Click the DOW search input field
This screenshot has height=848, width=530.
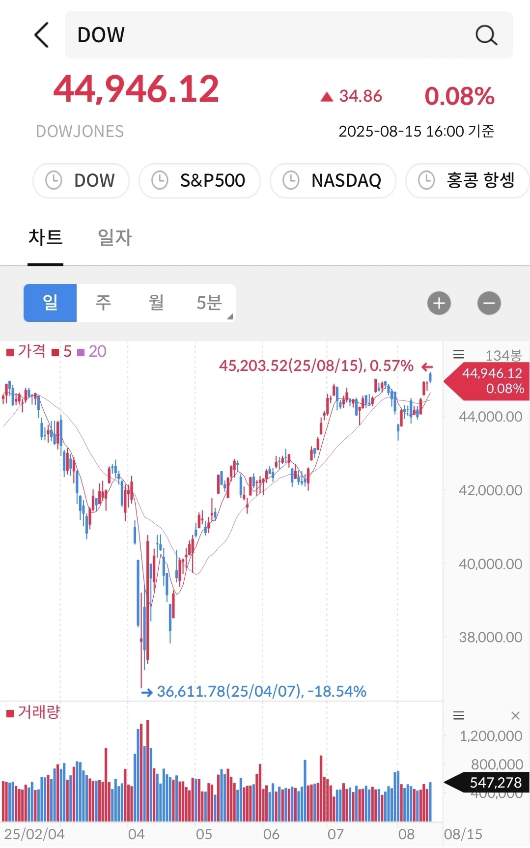click(x=289, y=35)
